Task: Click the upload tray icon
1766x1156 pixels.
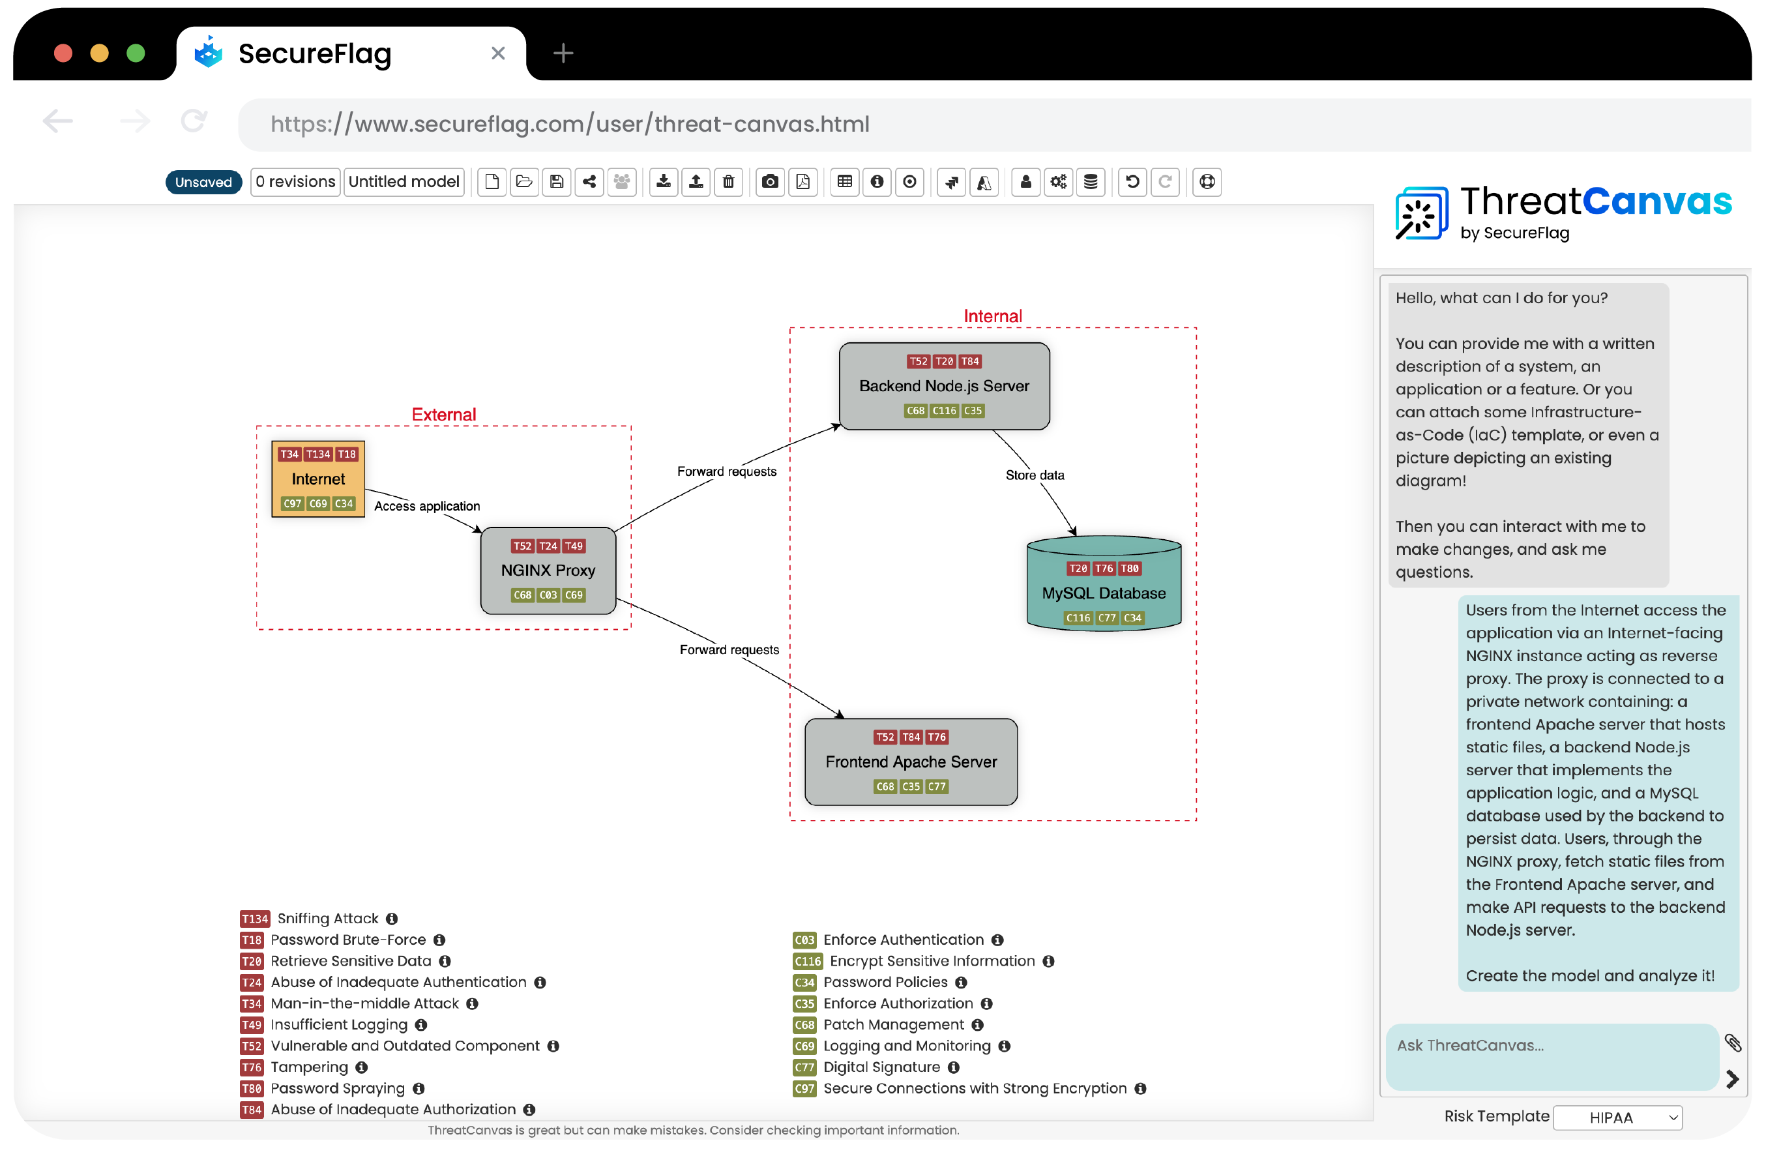Action: (696, 182)
